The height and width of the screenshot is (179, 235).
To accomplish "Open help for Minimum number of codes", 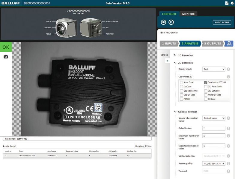I will tap(228, 136).
